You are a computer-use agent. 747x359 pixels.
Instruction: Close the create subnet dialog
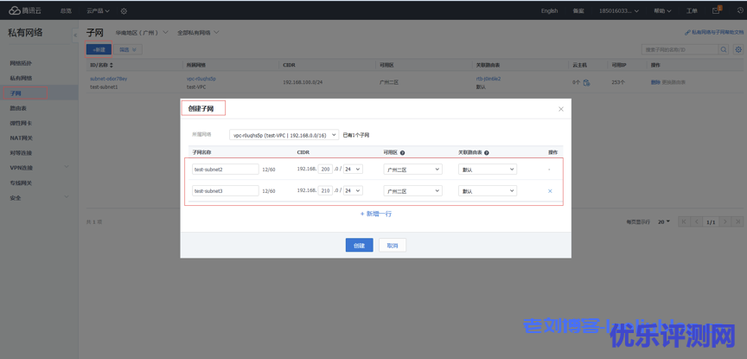click(x=560, y=109)
